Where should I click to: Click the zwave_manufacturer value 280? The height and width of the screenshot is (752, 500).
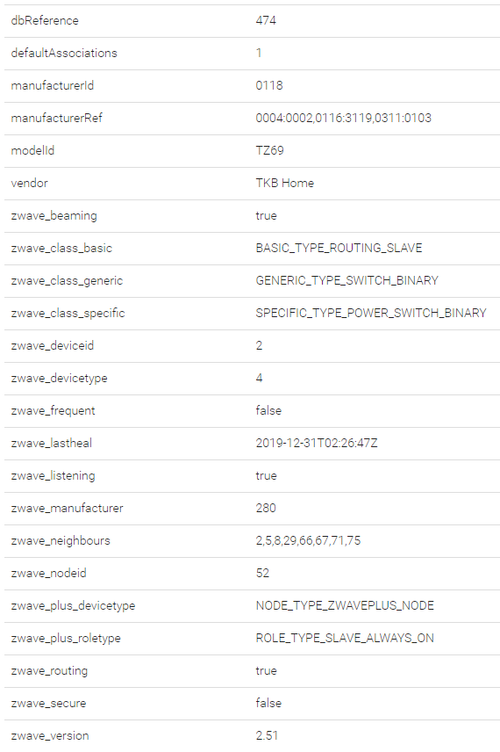pyautogui.click(x=266, y=509)
